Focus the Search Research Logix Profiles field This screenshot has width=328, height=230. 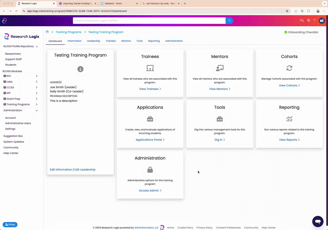pyautogui.click(x=149, y=20)
